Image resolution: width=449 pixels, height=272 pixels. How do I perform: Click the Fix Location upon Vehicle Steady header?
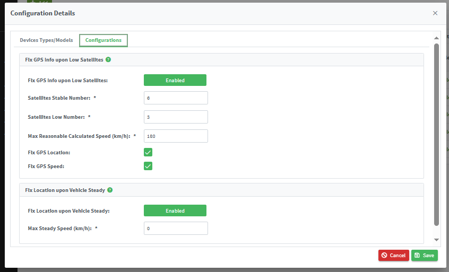(65, 190)
